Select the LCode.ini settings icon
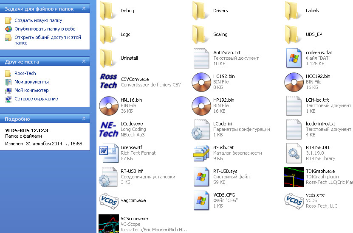Viewport: 353px width, 233px height. coord(200,129)
